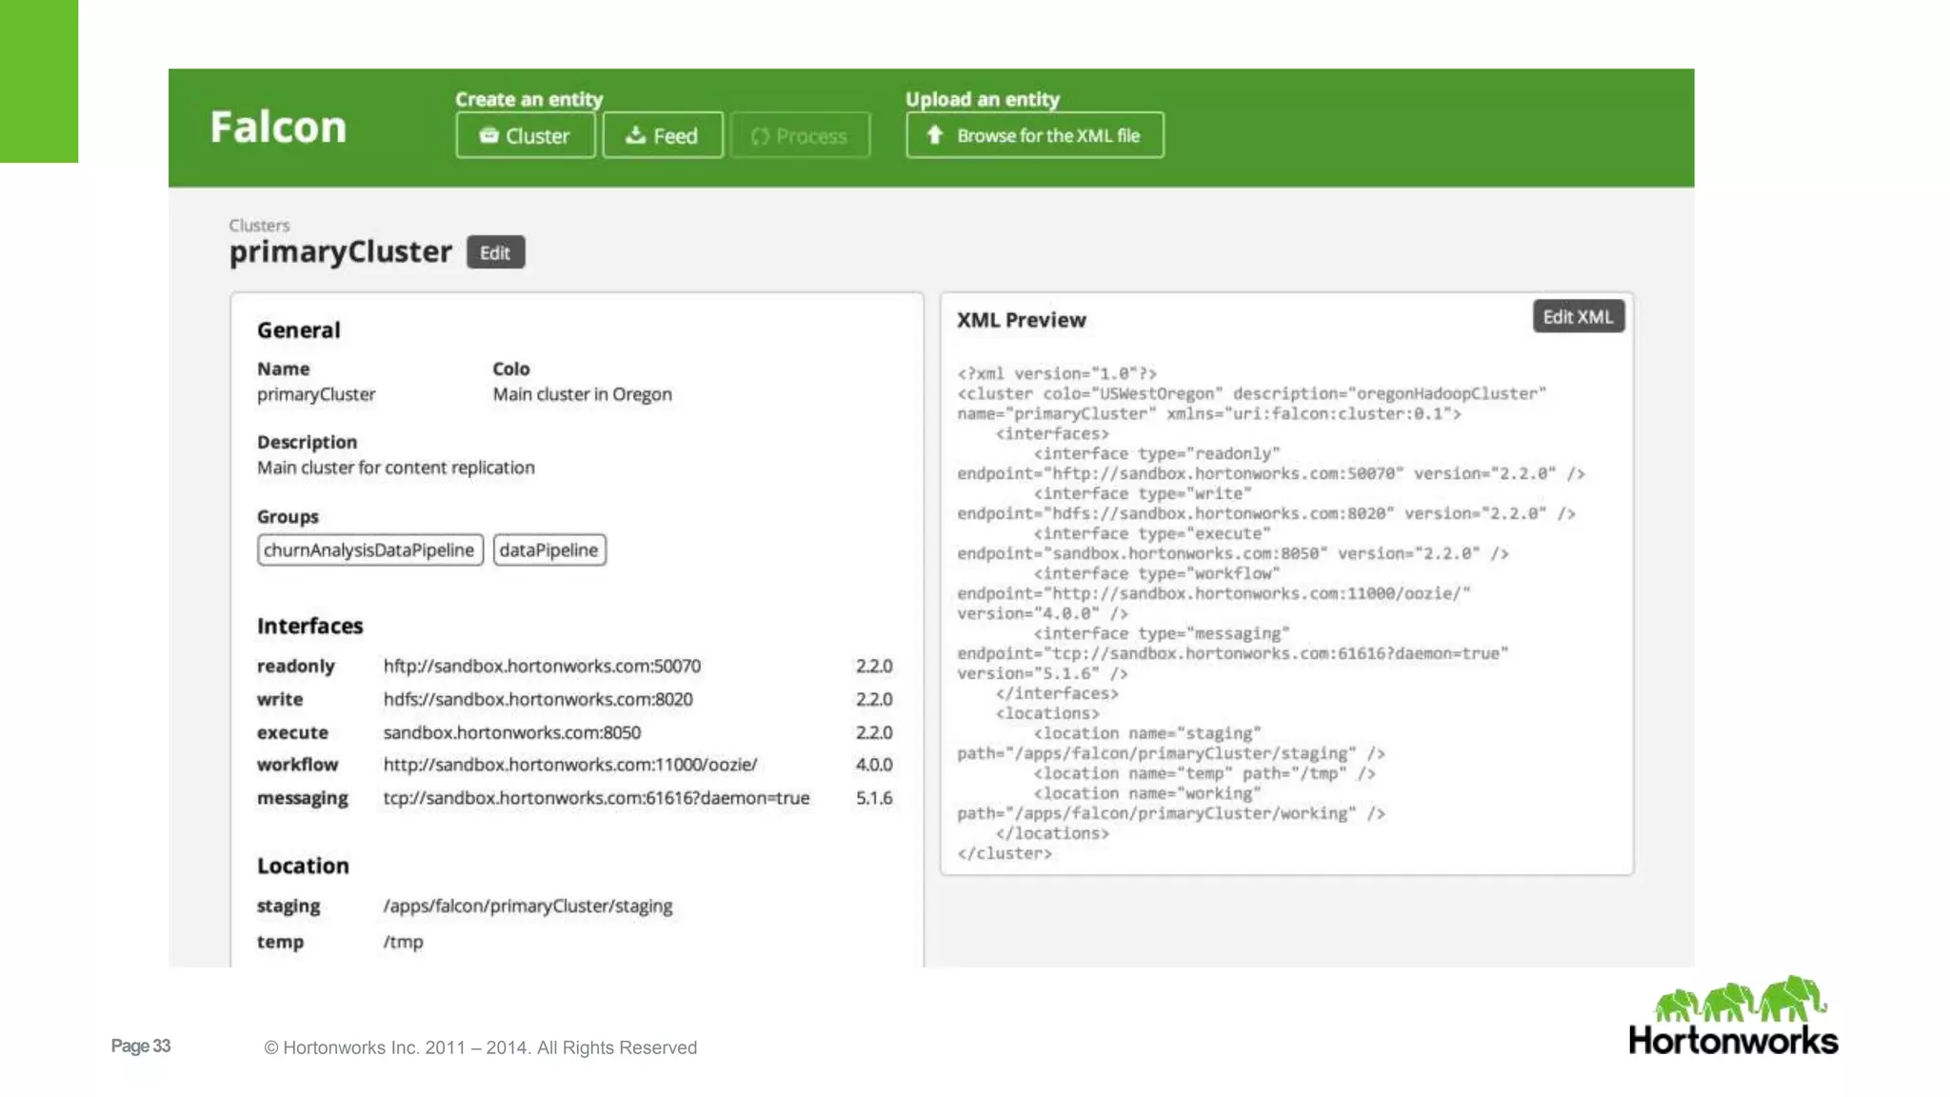Click the Colo value Main cluster in Oregon
This screenshot has width=1950, height=1097.
(x=582, y=394)
